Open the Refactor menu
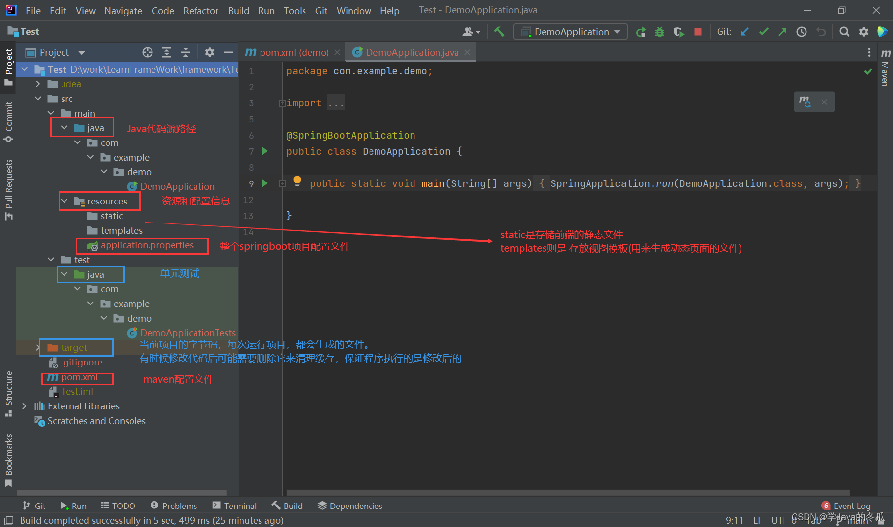Image resolution: width=893 pixels, height=527 pixels. [x=200, y=10]
